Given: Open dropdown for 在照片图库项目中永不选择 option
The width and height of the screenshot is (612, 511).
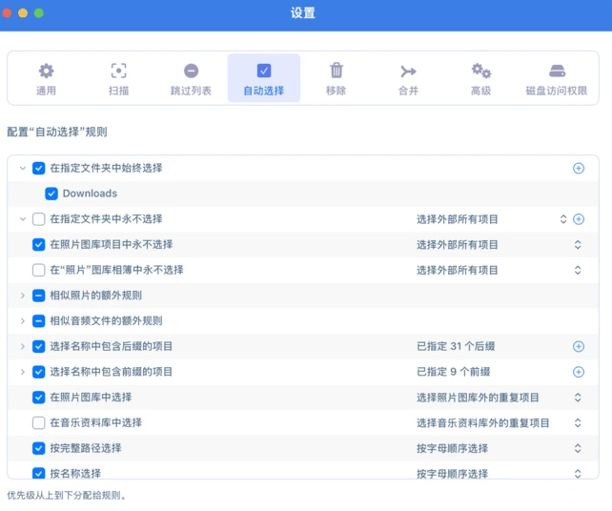Looking at the screenshot, I should [x=578, y=245].
